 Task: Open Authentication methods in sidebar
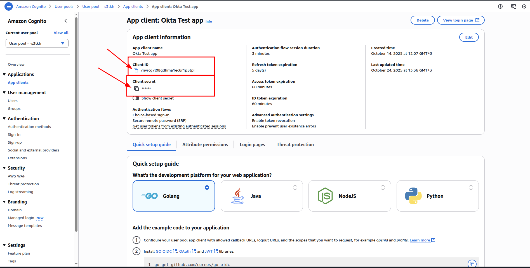pyautogui.click(x=29, y=127)
